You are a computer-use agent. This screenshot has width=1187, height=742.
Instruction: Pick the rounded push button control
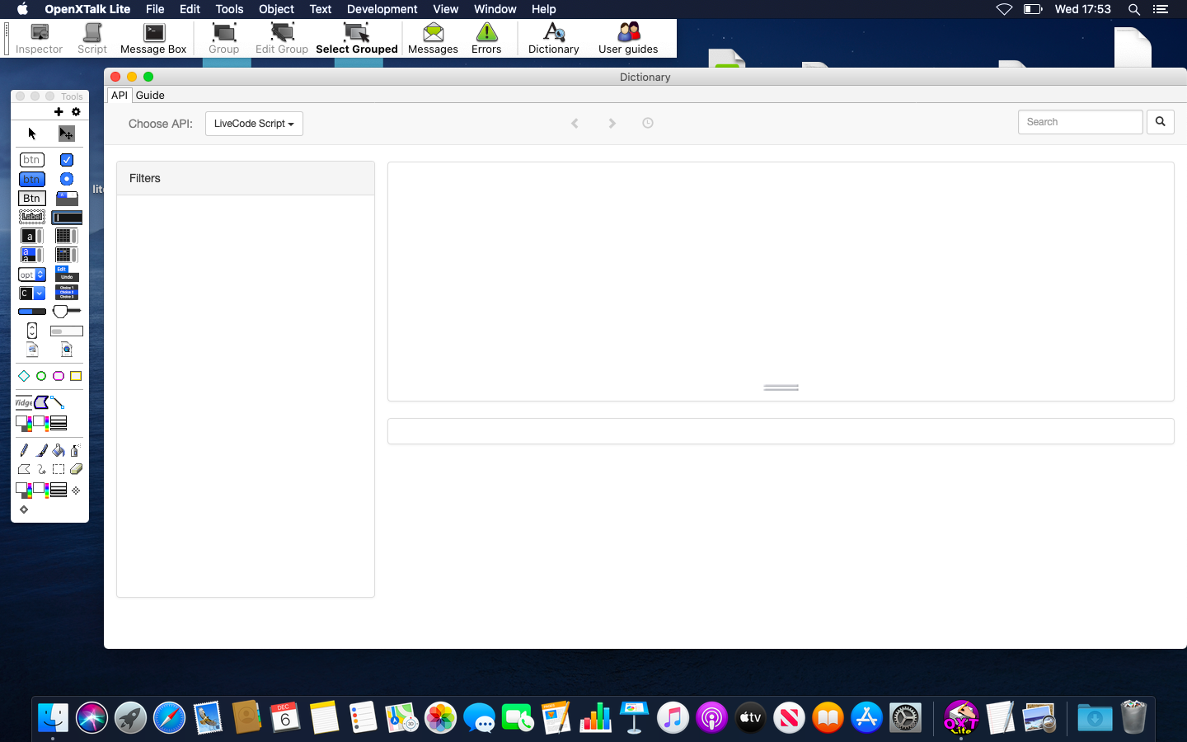tap(31, 160)
